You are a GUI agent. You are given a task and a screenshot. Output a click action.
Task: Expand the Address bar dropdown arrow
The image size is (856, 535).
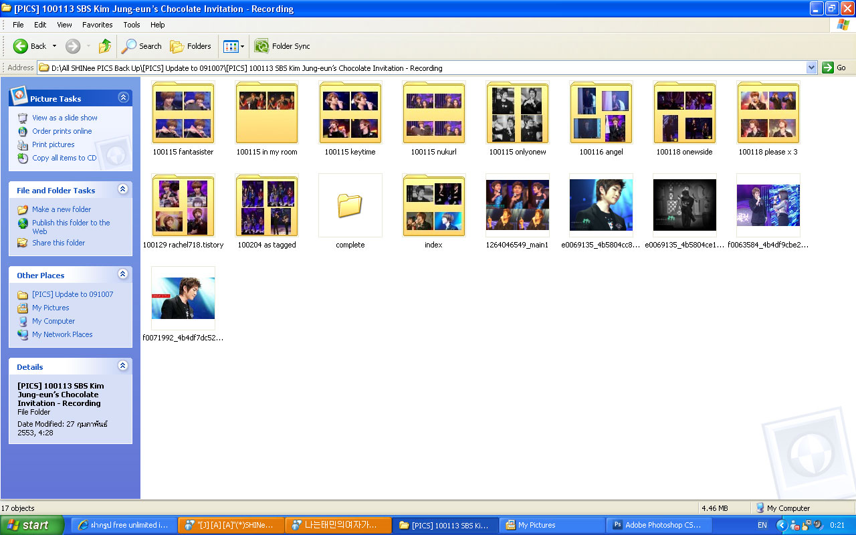812,68
